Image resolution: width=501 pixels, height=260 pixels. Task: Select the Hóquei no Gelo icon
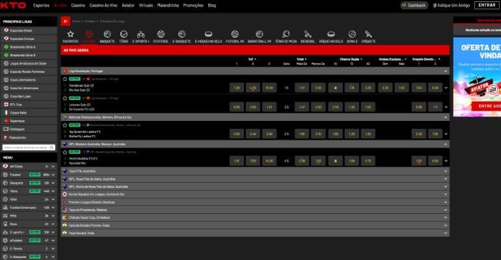click(331, 36)
